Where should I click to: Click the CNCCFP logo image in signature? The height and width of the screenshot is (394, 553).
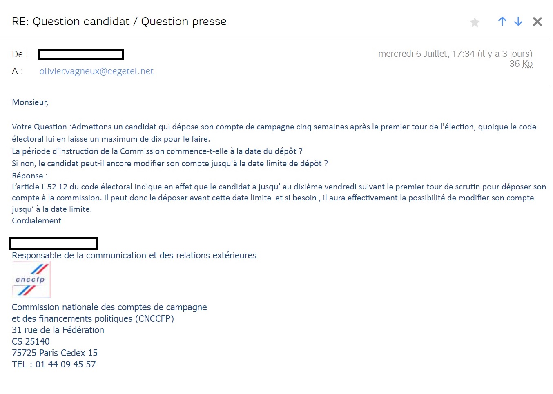click(x=31, y=280)
